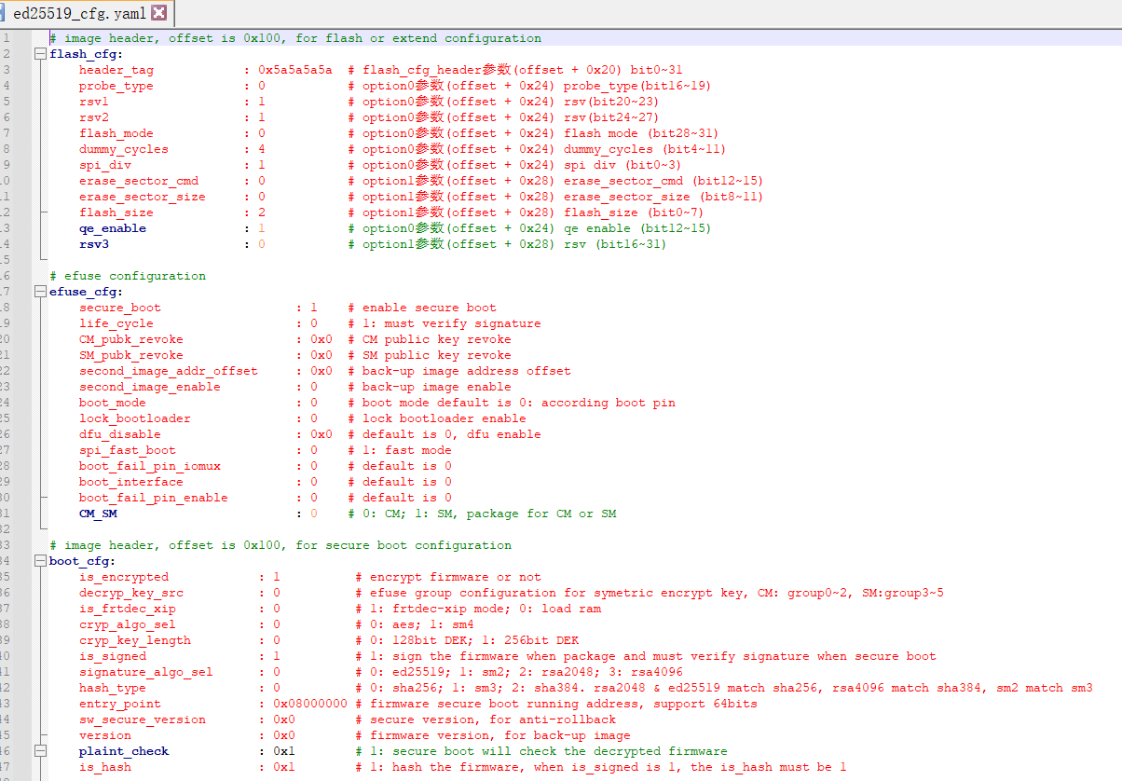Click the comment 'for secure boot configuration'
This screenshot has width=1122, height=781.
click(x=280, y=545)
